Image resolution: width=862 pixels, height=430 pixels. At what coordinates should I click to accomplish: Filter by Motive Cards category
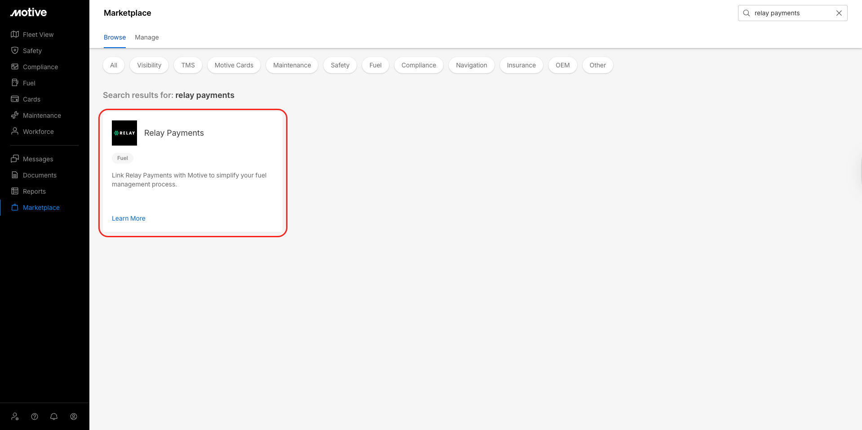tap(234, 65)
